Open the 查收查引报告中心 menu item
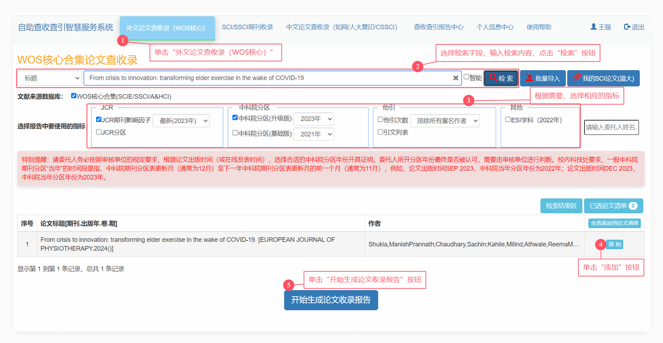 [439, 27]
